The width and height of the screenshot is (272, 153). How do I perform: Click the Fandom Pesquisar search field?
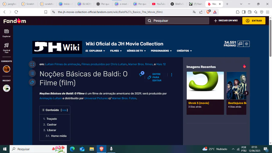177,21
